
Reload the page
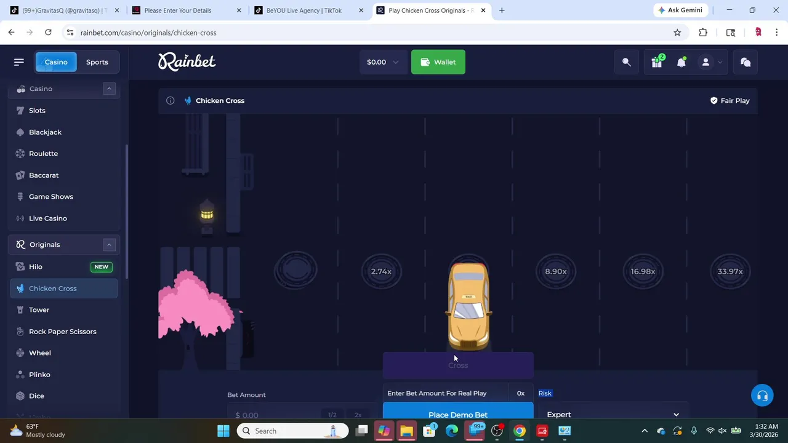(48, 33)
